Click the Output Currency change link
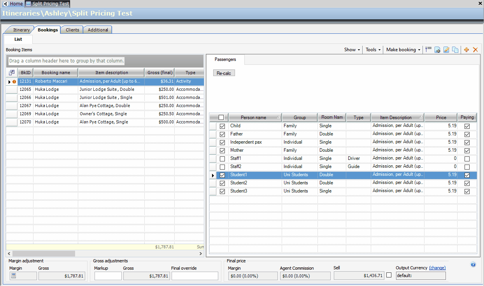Viewport: 484px width, 286px height. point(437,268)
